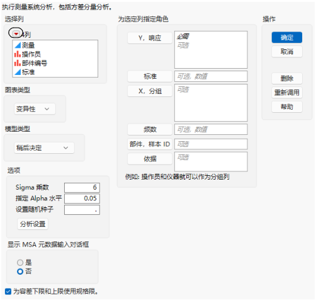Cancel the dialog with 取消

287,52
